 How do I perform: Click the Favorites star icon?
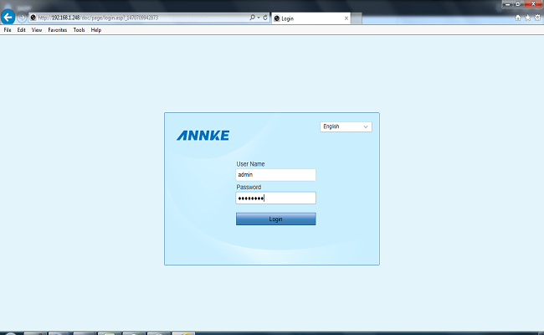click(527, 17)
